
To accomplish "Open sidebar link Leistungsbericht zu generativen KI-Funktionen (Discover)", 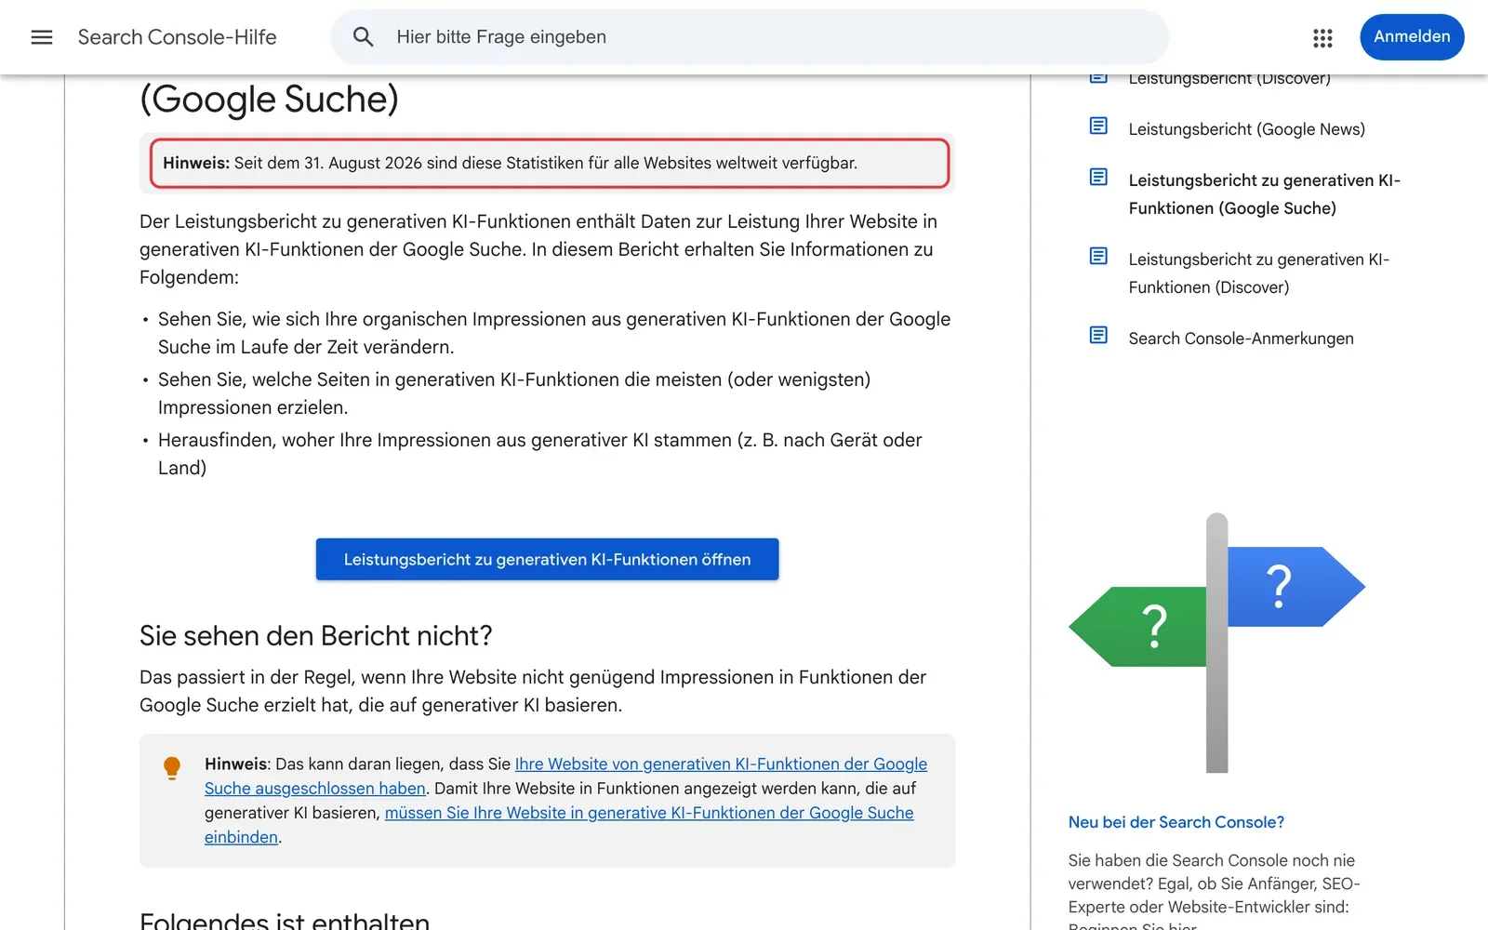I will pos(1259,273).
